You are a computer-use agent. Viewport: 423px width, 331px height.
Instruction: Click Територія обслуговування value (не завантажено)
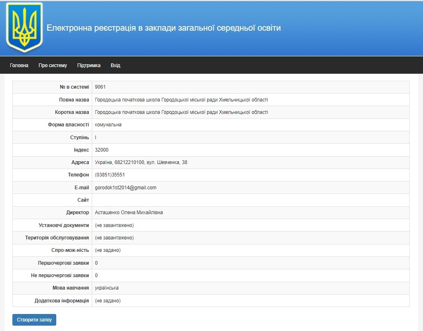[115, 238]
